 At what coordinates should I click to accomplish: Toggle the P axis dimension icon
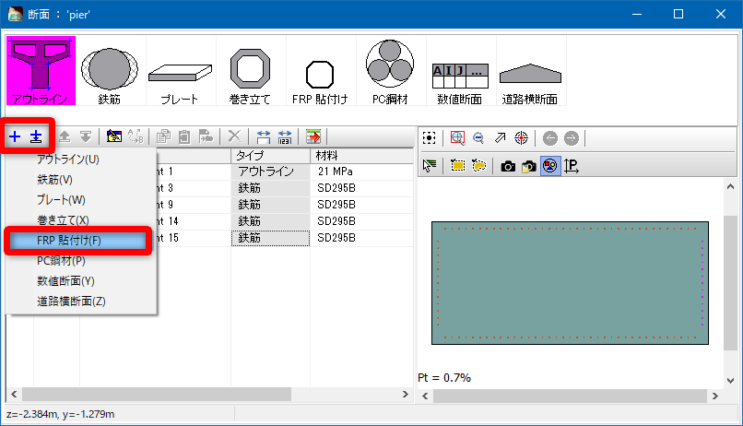tap(572, 166)
